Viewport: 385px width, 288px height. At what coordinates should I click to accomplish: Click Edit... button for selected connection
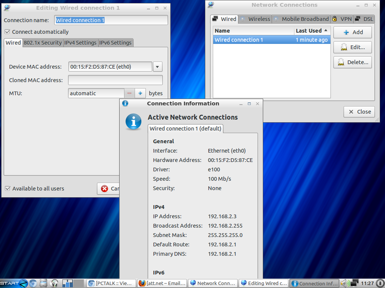[352, 47]
